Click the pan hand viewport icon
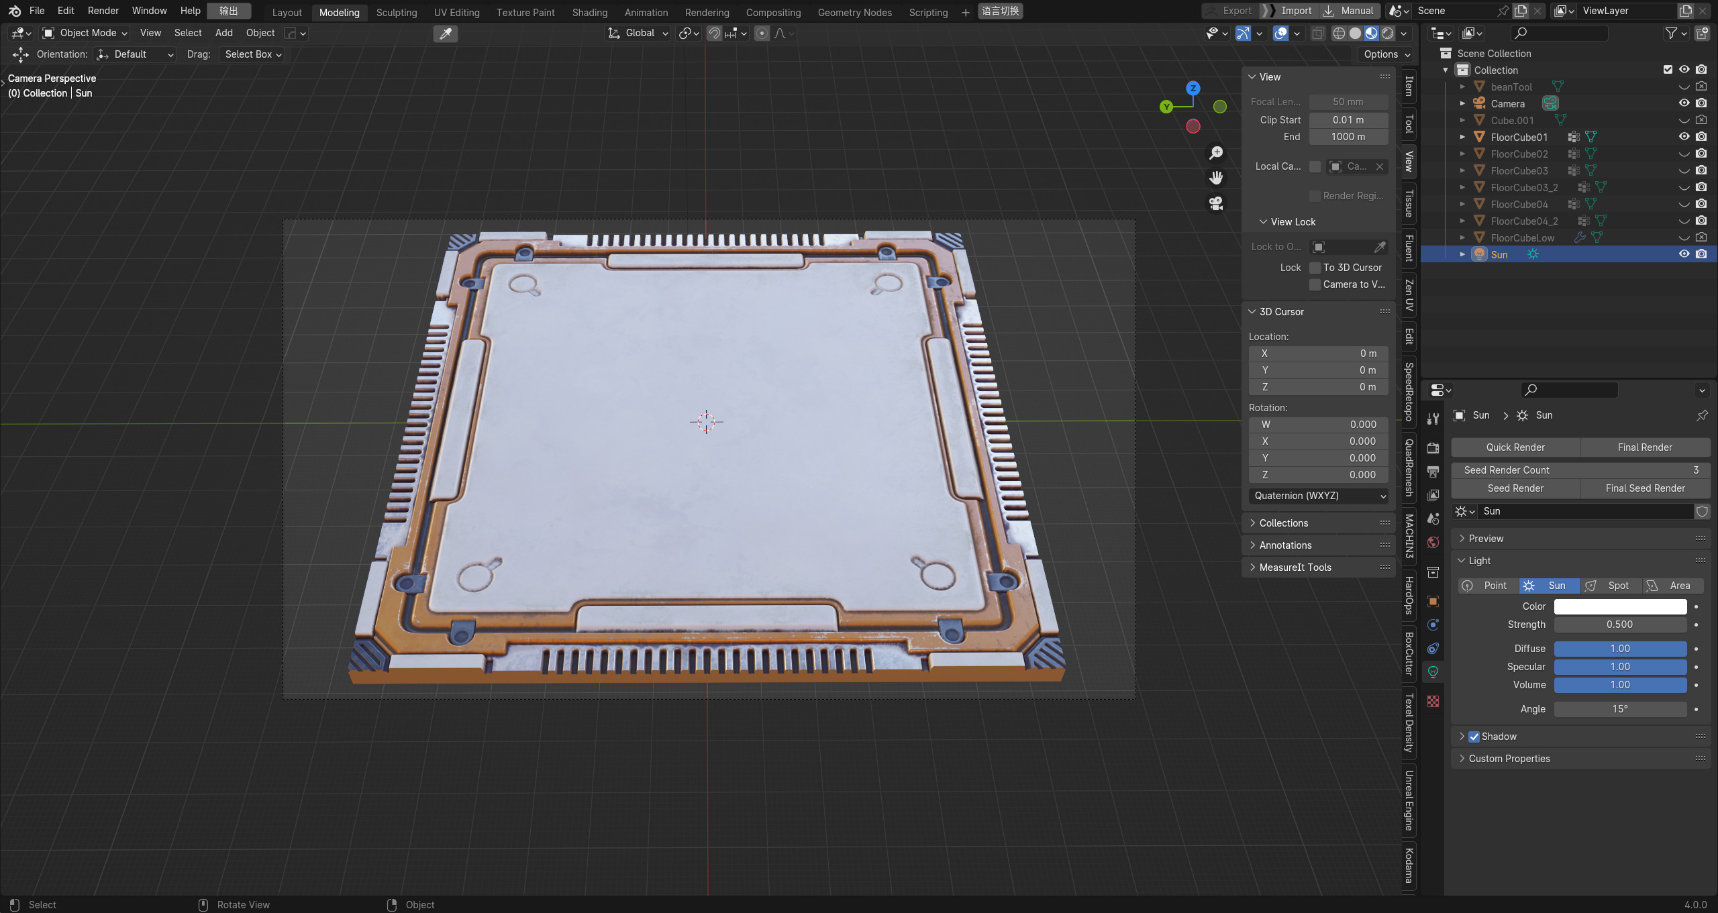 1216,178
